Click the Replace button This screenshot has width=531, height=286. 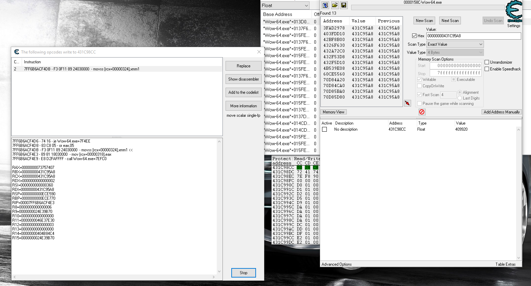(243, 66)
